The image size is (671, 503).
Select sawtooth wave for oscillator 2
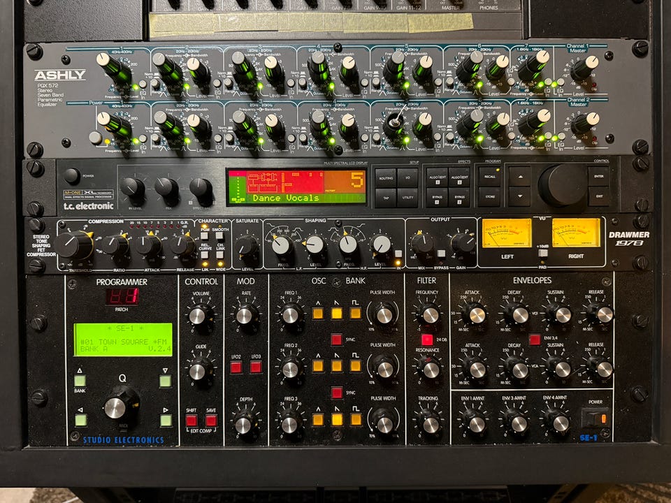coord(337,365)
